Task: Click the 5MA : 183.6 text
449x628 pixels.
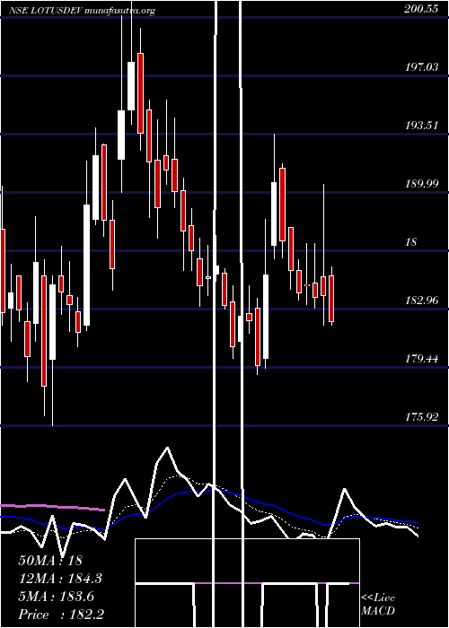Action: [x=56, y=596]
